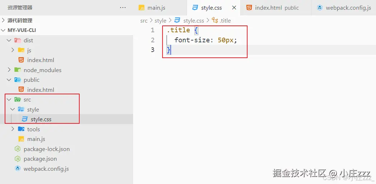Click the webpack.config.js icon in tree
This screenshot has height=184, width=376.
click(18, 169)
